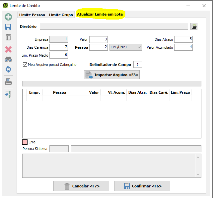Screen dimensions: 213x198
Task: Click the blue Refresh arrows icon
Action: coord(8,69)
